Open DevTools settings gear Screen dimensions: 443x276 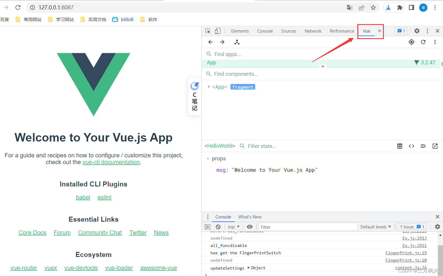click(x=417, y=31)
